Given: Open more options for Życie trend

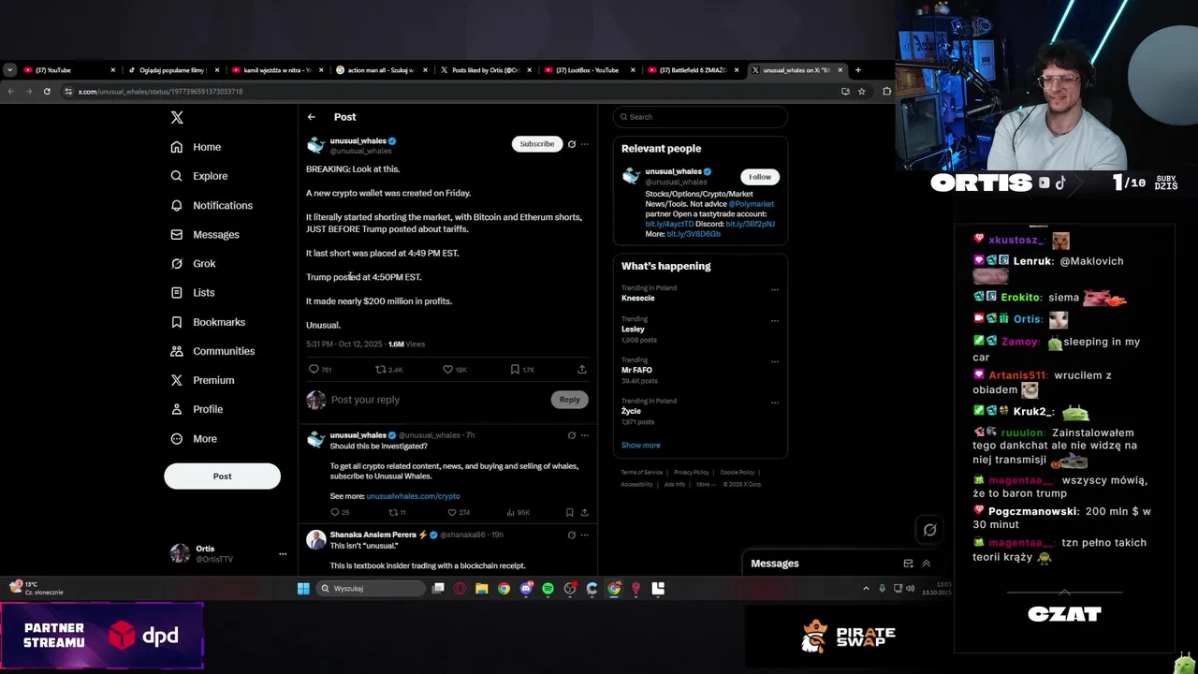Looking at the screenshot, I should pyautogui.click(x=774, y=403).
